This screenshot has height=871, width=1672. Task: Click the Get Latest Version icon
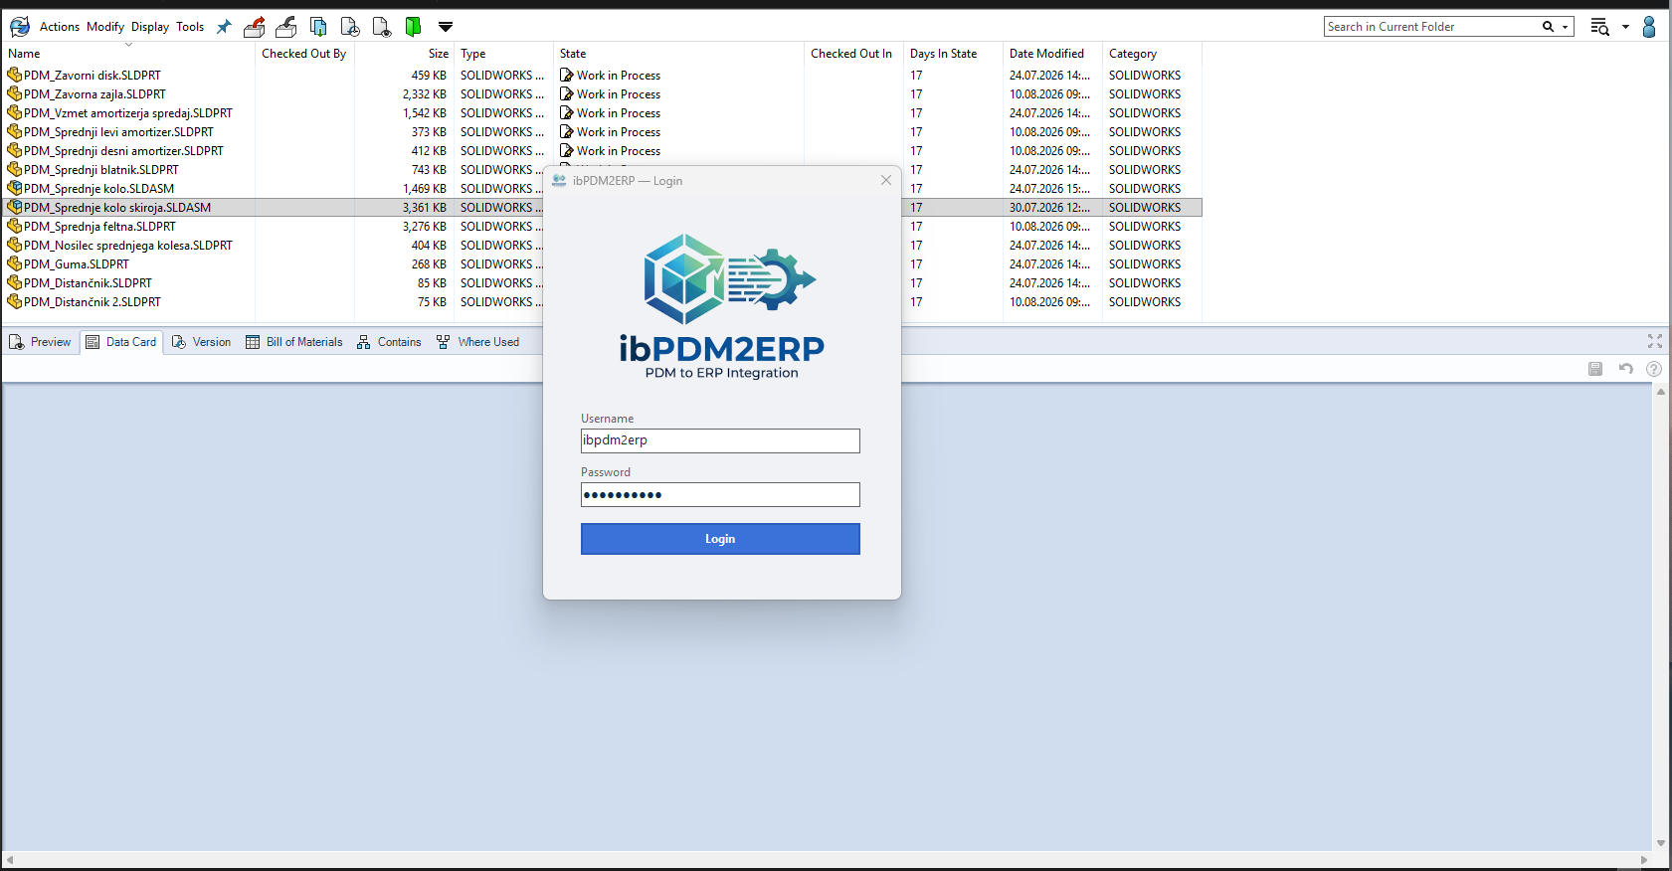click(318, 27)
